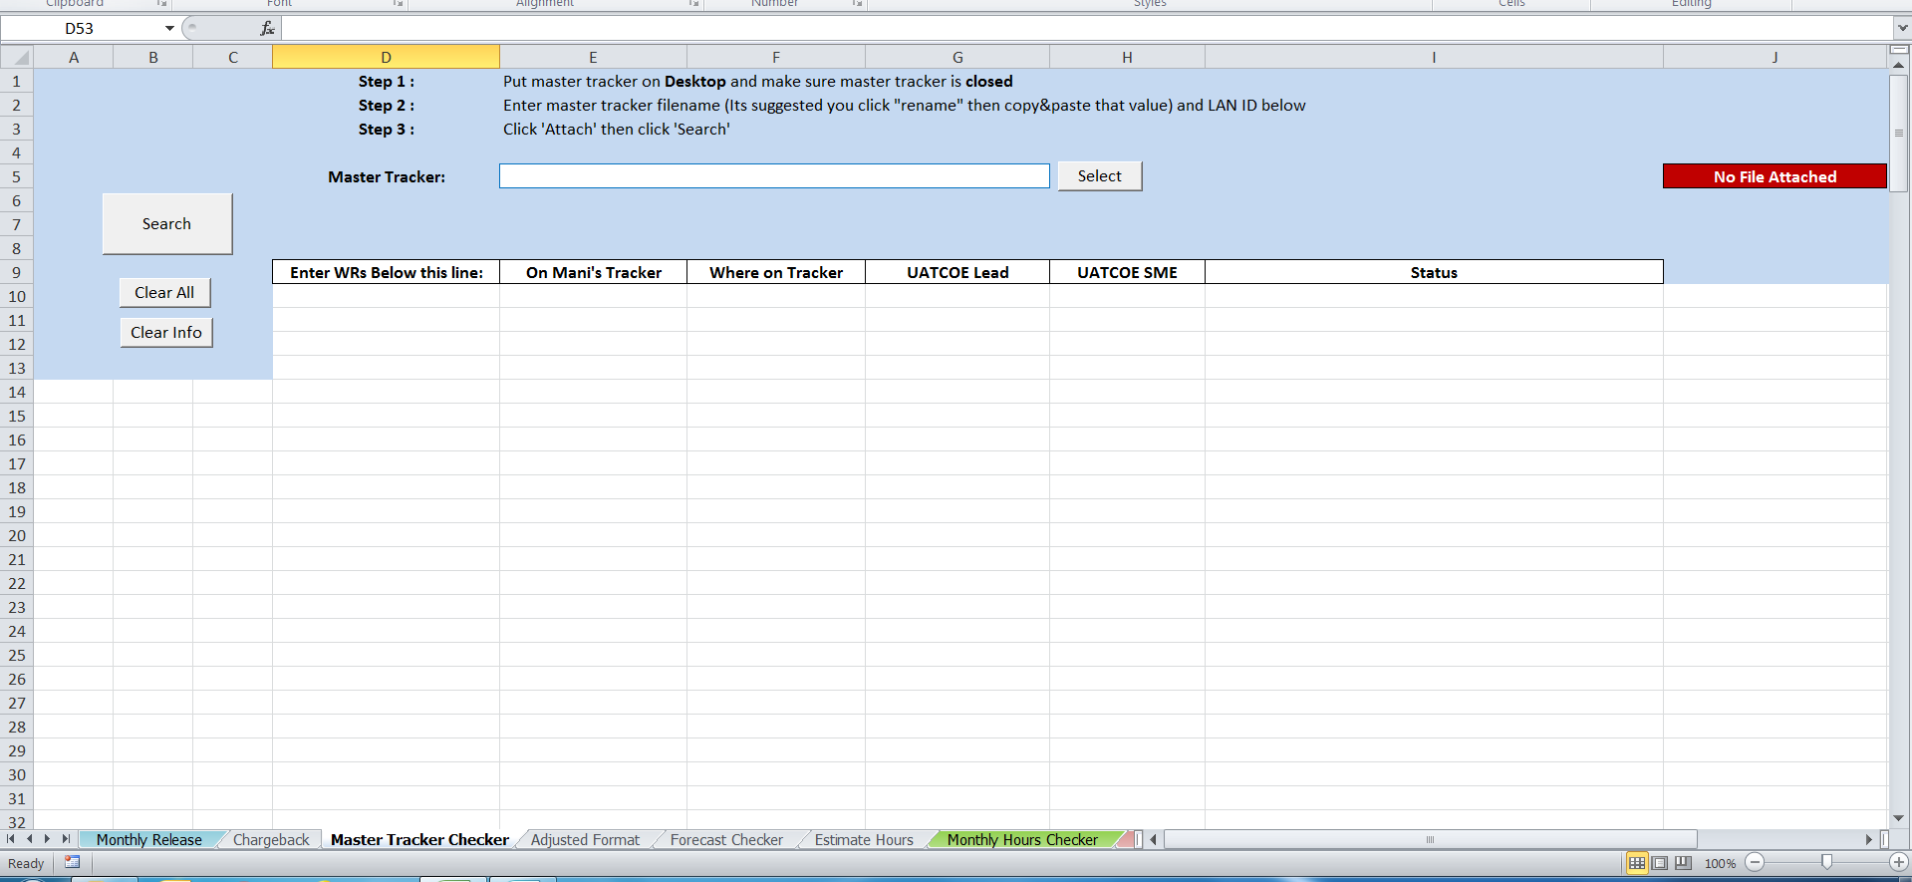
Task: Switch to Page Break Preview view
Action: click(x=1683, y=863)
